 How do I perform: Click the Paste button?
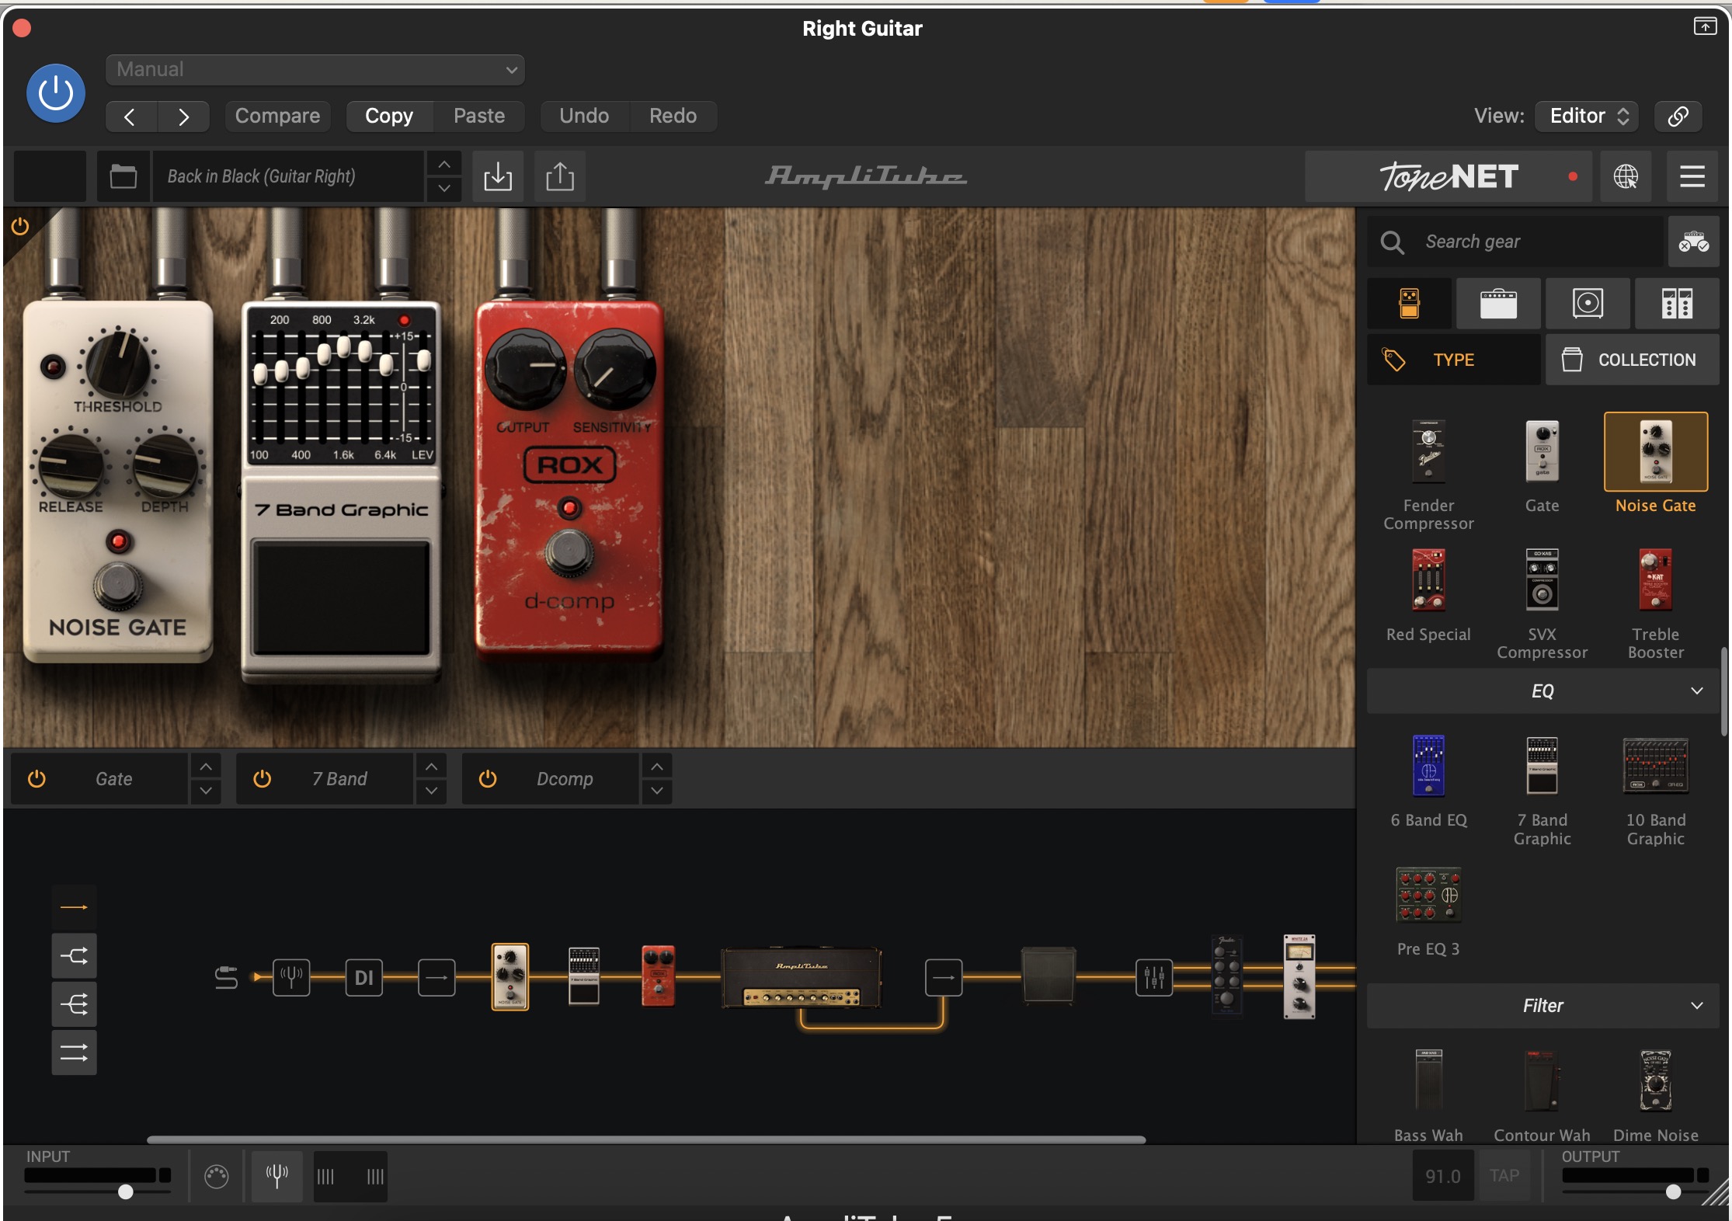[x=479, y=116]
